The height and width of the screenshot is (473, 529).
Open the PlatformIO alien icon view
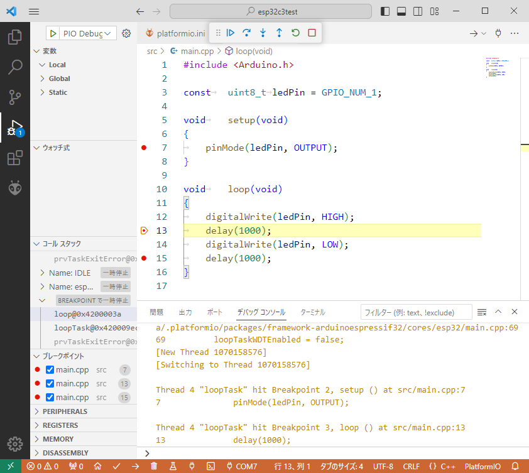(x=15, y=188)
